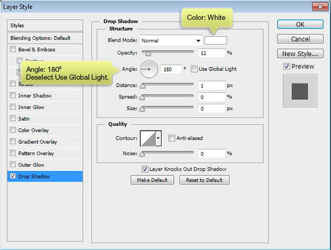Click Reset to Default button

[204, 180]
